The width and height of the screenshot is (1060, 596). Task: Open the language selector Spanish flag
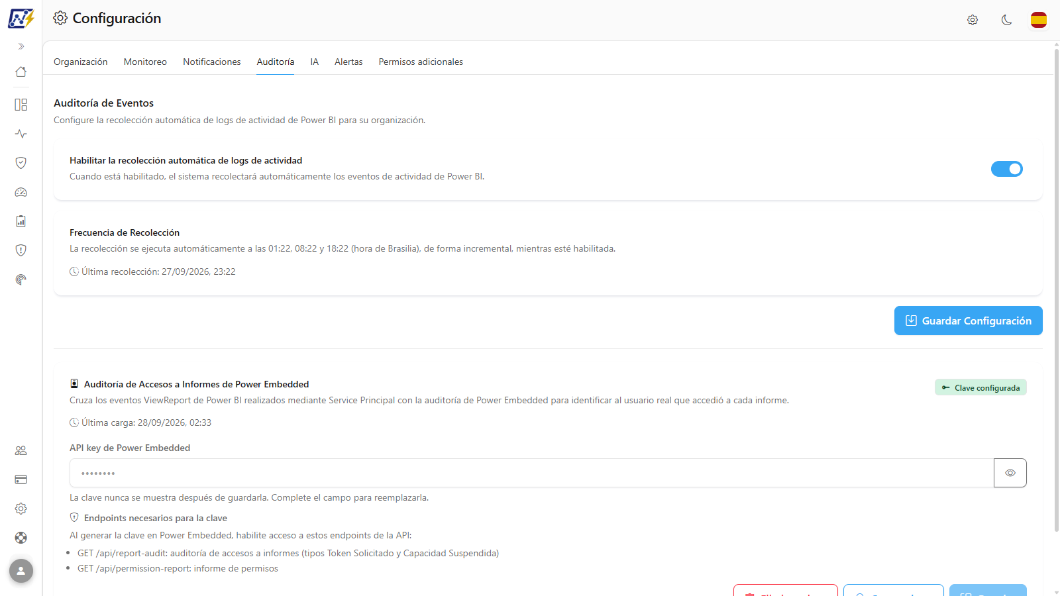(1039, 20)
